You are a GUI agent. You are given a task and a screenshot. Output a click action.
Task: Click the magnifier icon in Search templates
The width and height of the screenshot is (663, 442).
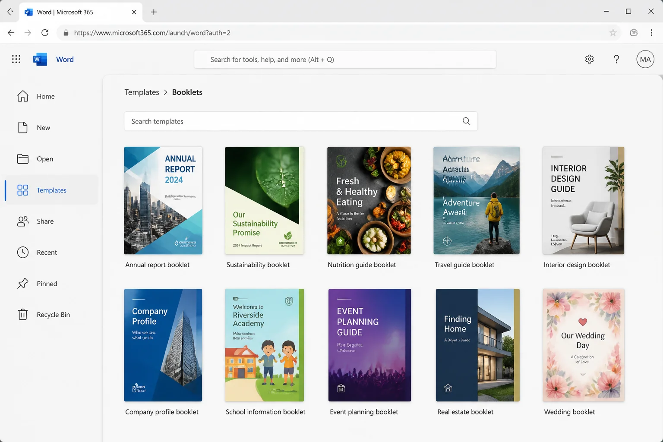466,121
